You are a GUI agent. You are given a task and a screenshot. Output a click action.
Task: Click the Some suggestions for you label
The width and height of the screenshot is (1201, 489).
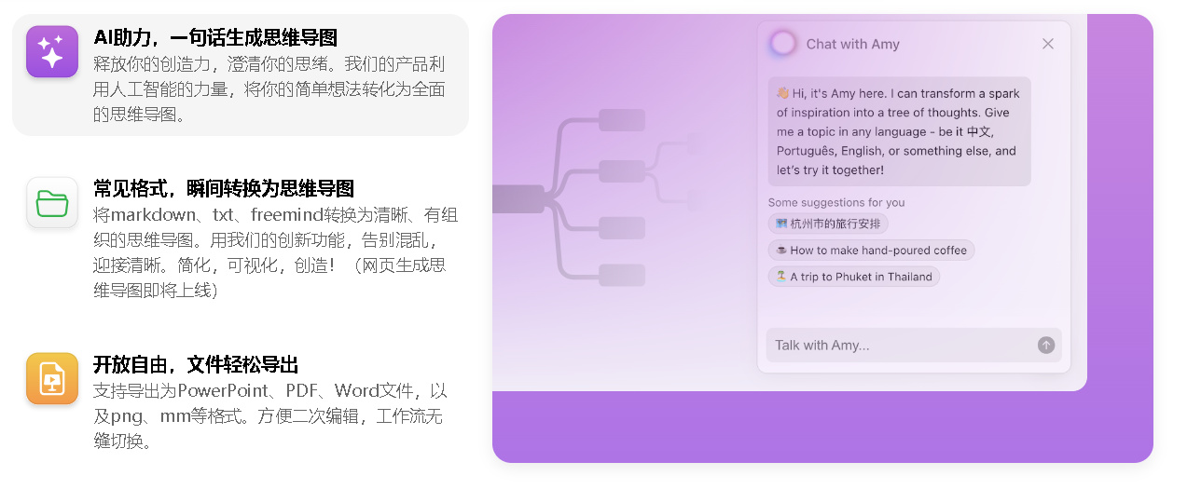836,202
